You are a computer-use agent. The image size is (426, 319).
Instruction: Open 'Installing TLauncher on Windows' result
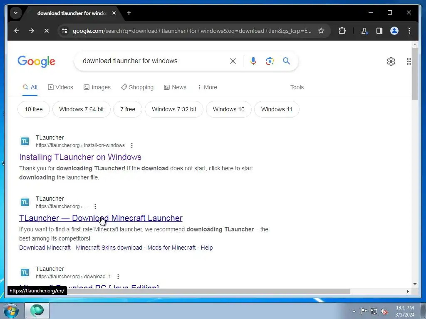pyautogui.click(x=80, y=157)
